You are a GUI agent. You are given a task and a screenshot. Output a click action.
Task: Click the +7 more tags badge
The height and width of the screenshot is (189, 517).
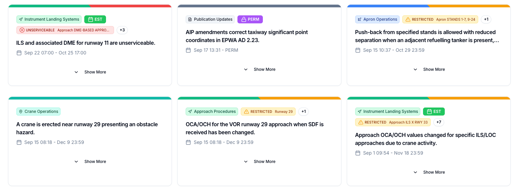pos(439,122)
